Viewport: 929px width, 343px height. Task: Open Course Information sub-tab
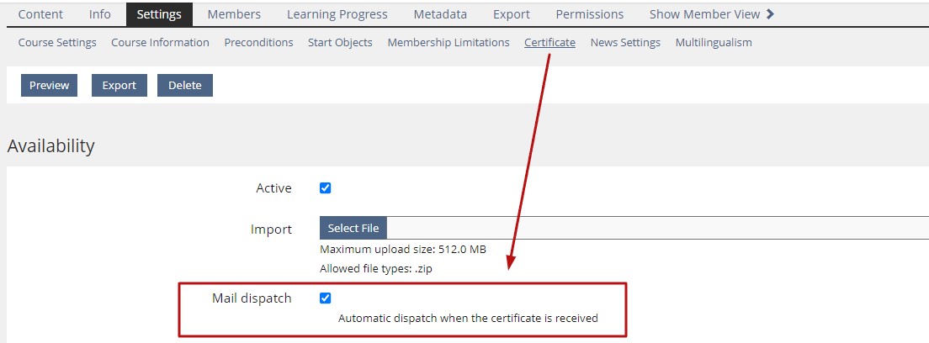coord(160,42)
